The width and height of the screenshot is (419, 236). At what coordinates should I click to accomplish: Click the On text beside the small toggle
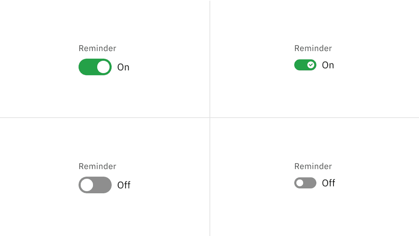click(328, 65)
